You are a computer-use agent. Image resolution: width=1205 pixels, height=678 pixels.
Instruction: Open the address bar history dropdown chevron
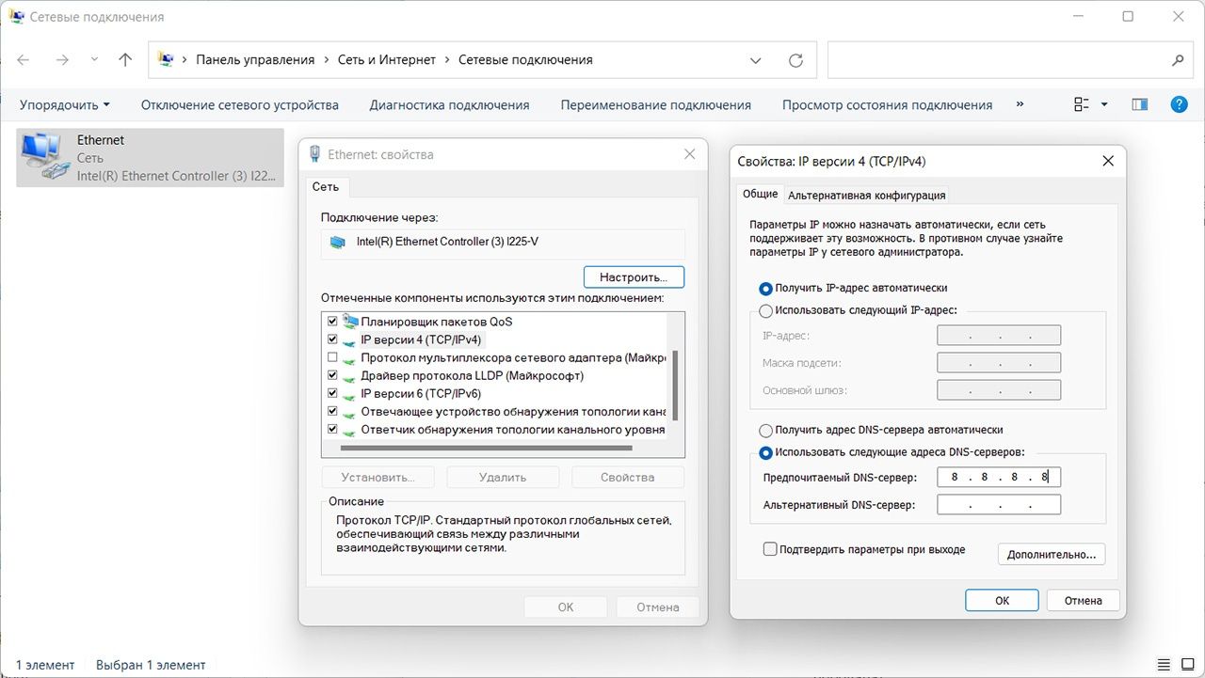pyautogui.click(x=755, y=60)
